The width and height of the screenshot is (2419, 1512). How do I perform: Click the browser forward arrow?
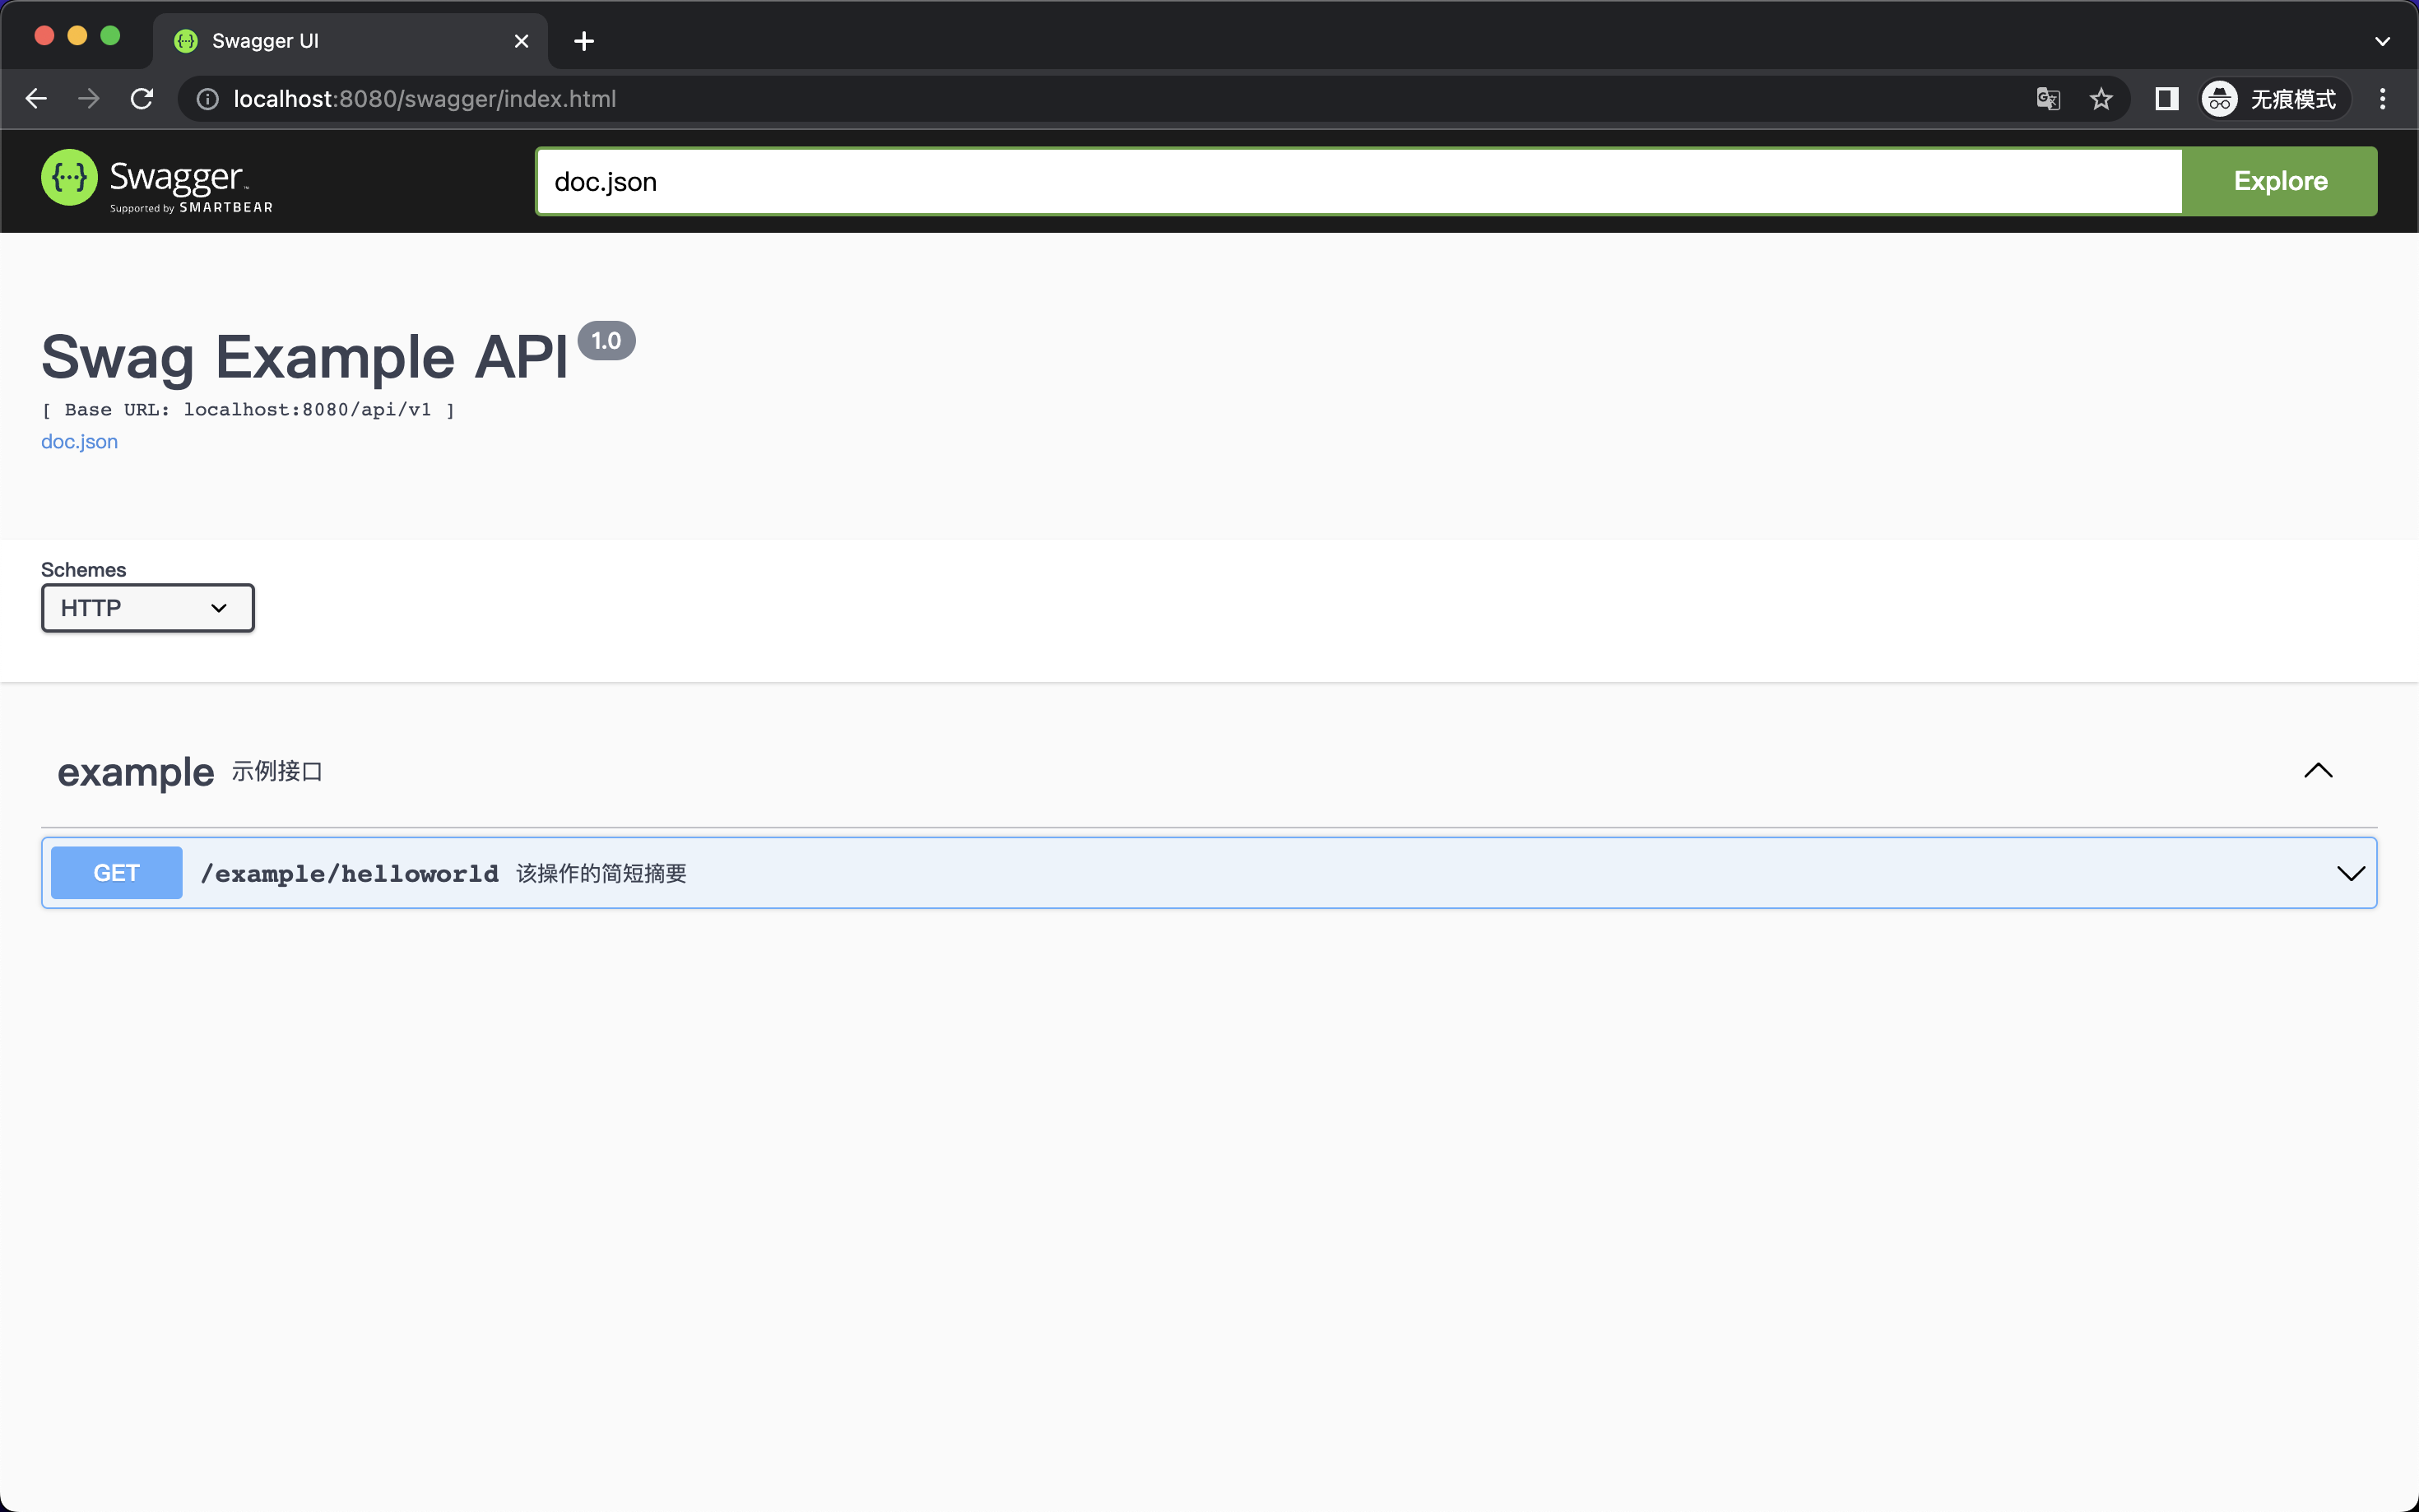[x=88, y=98]
